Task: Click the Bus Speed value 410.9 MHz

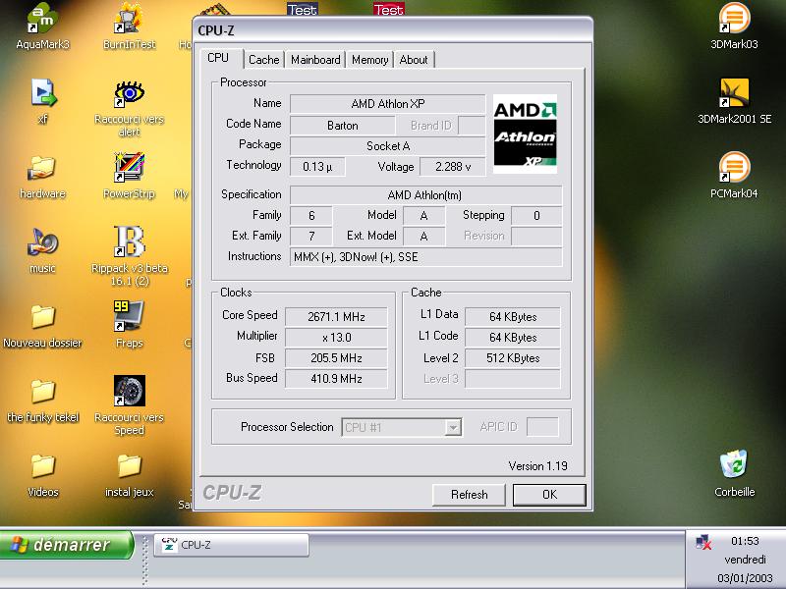Action: tap(336, 378)
